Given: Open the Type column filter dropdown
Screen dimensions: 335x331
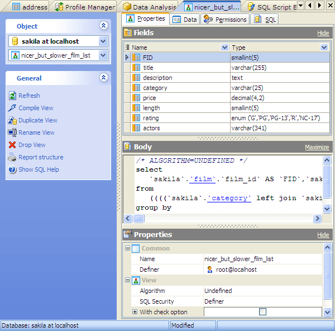Looking at the screenshot, I should click(324, 47).
